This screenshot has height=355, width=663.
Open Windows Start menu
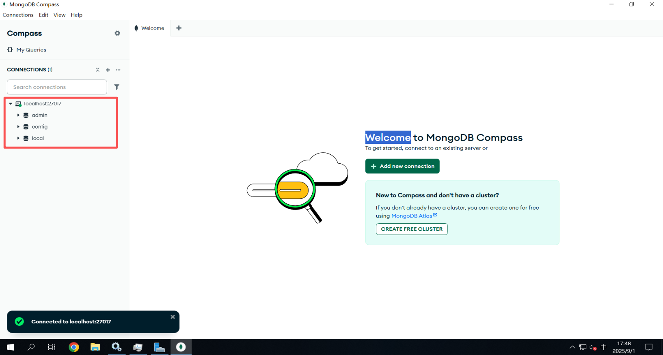(x=11, y=347)
